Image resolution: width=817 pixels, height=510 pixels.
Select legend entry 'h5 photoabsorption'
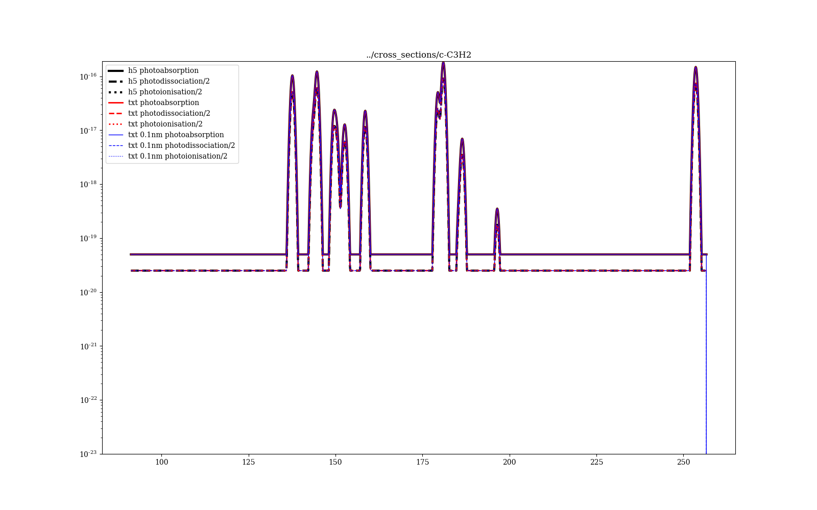[x=163, y=70]
